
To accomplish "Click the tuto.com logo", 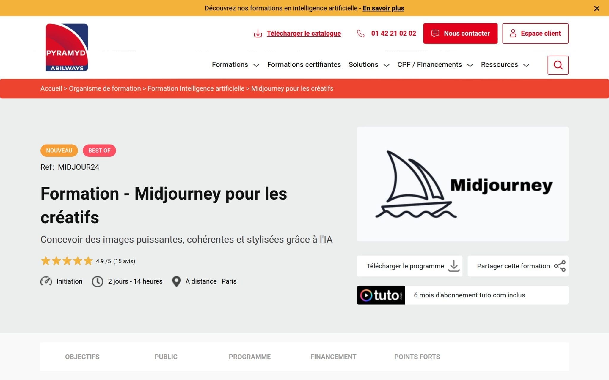I will click(x=381, y=295).
